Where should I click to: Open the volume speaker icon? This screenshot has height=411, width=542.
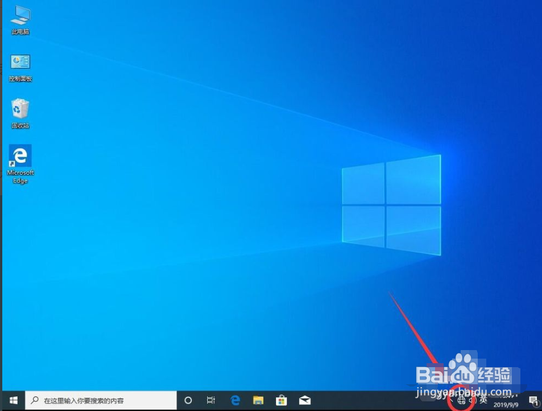pyautogui.click(x=471, y=401)
